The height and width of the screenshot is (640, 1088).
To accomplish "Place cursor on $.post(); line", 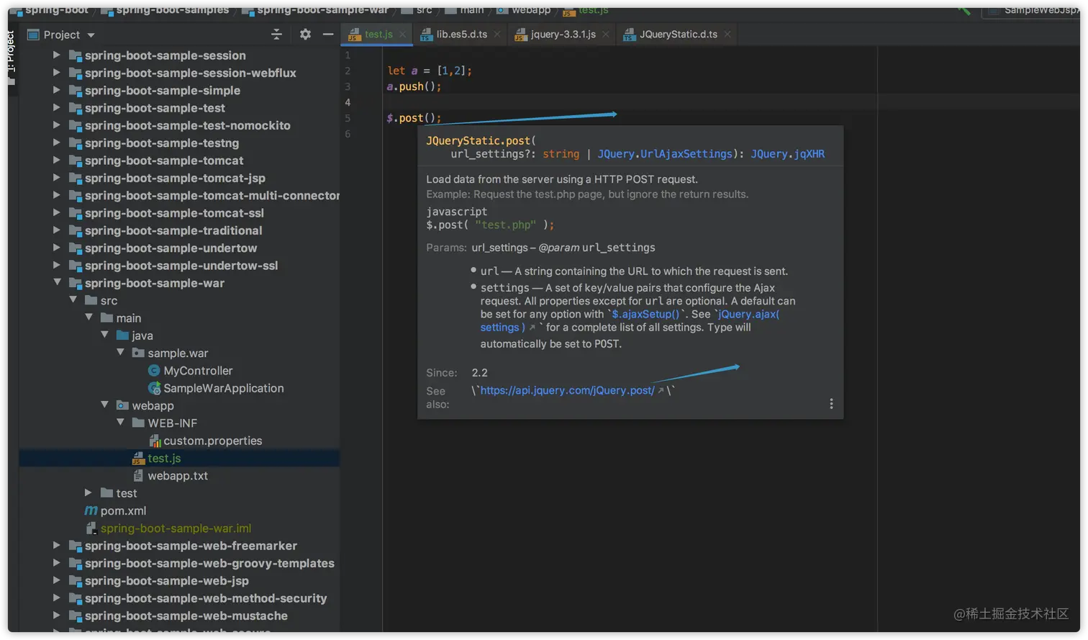I will click(x=414, y=118).
